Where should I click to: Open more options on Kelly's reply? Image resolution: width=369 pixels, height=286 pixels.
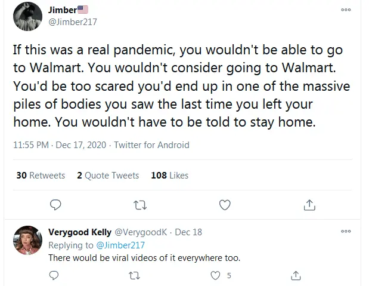click(x=346, y=231)
